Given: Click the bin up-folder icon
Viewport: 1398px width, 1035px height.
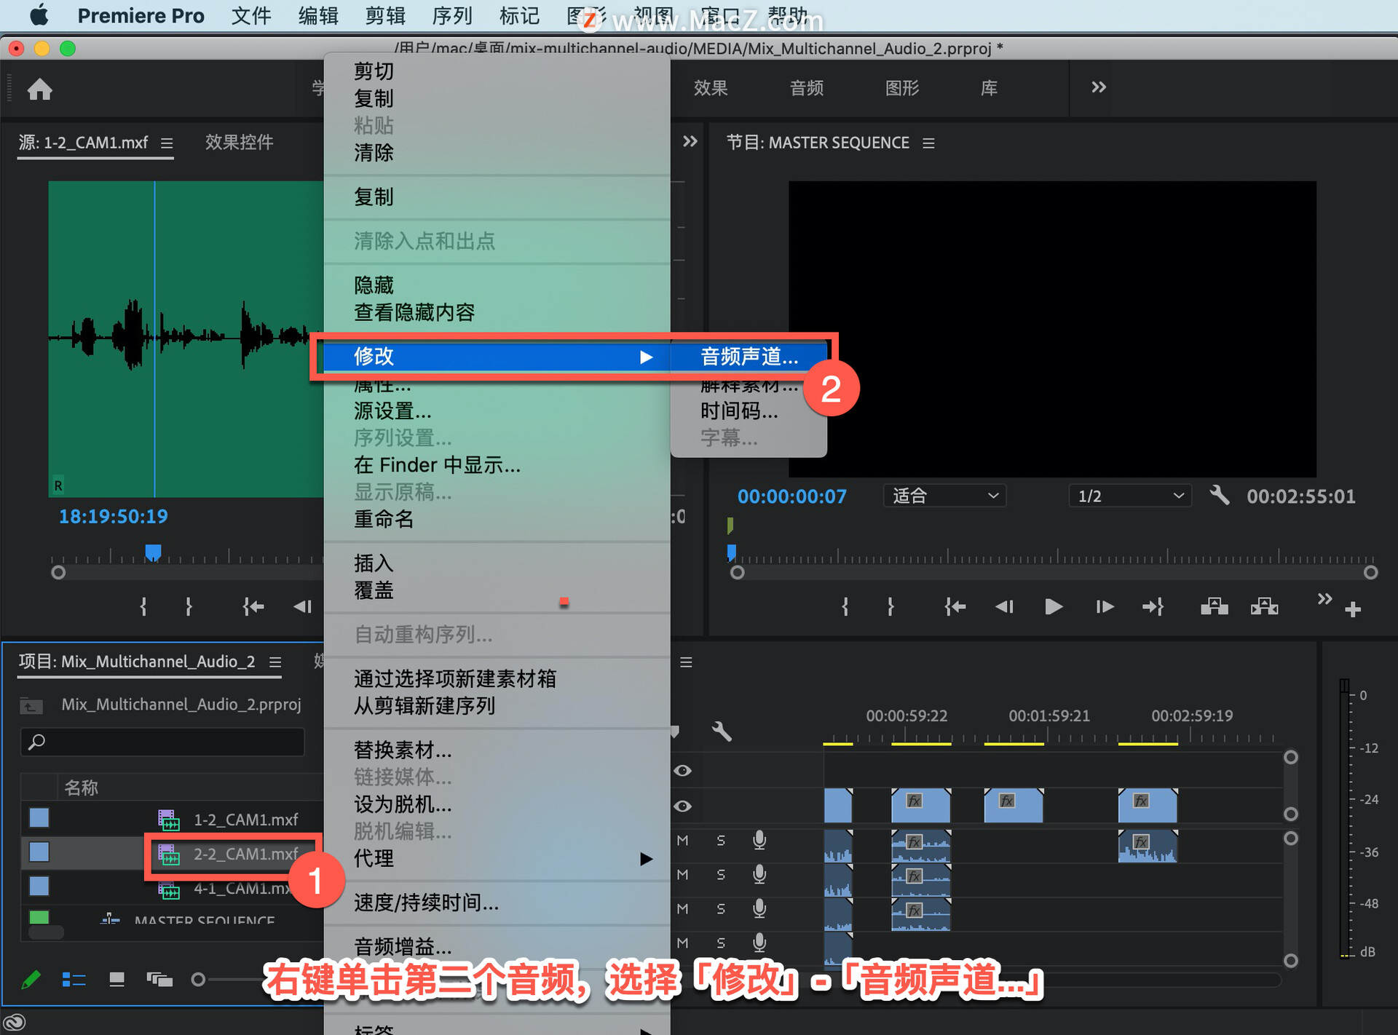Looking at the screenshot, I should coord(31,705).
